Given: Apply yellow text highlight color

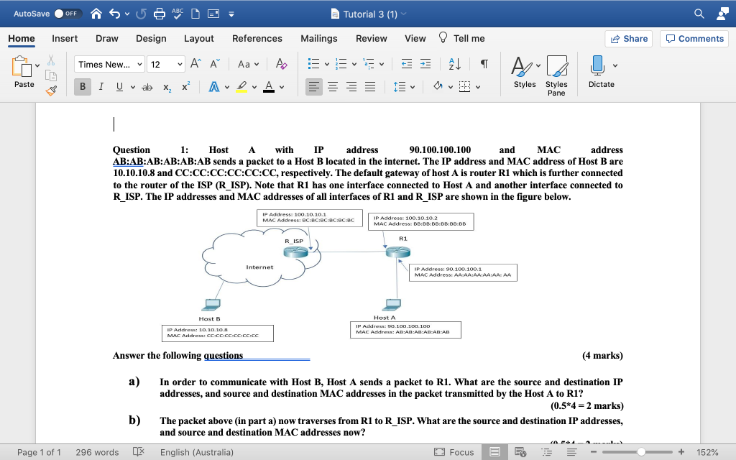Looking at the screenshot, I should point(241,87).
